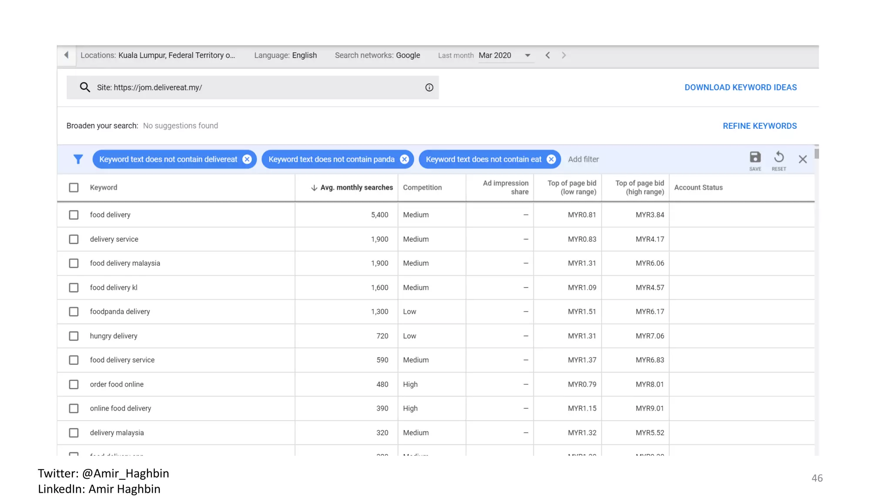Close the filter bar with X

tap(802, 159)
